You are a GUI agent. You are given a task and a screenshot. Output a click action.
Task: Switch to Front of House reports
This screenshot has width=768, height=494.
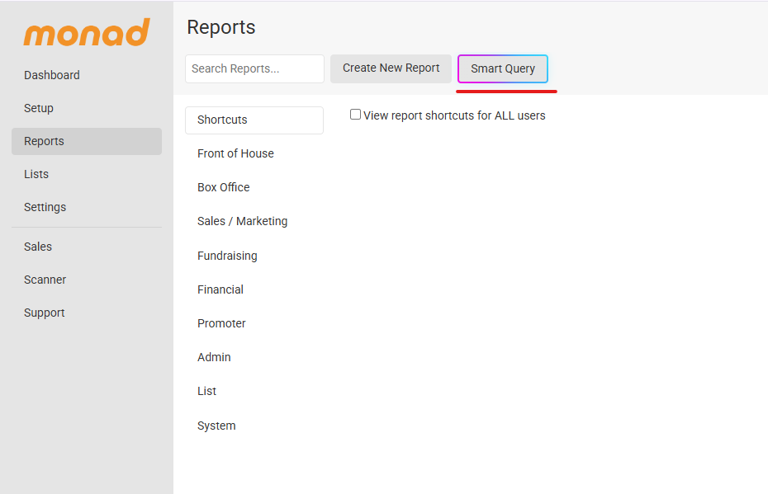[235, 153]
